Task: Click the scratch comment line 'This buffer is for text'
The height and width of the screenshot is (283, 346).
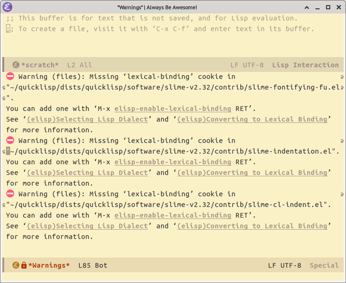Action: tap(152, 18)
